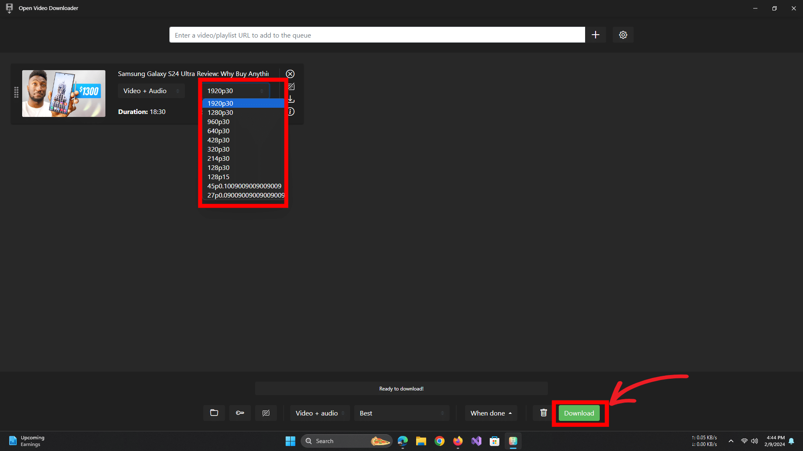
Task: Click the URL input field
Action: pos(376,35)
